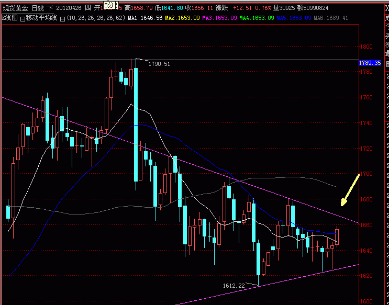Click the 涨跌 label in header
Image resolution: width=389 pixels, height=305 pixels.
tap(221, 8)
